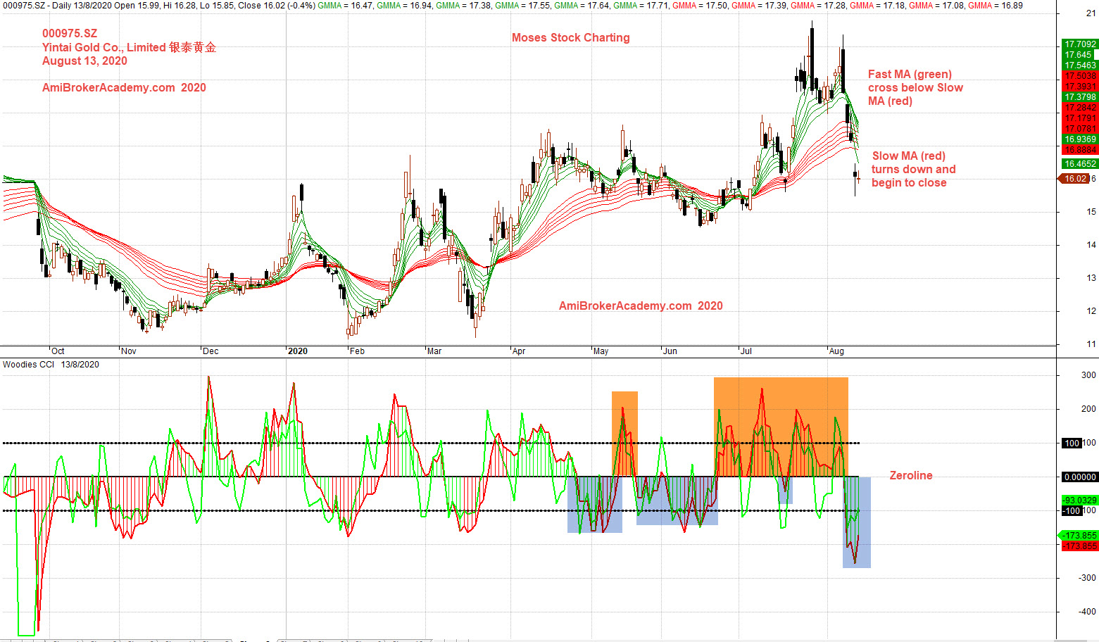Click the 000975.SZ ticker annotation
Screen dimensions: 1099x642
[70, 34]
